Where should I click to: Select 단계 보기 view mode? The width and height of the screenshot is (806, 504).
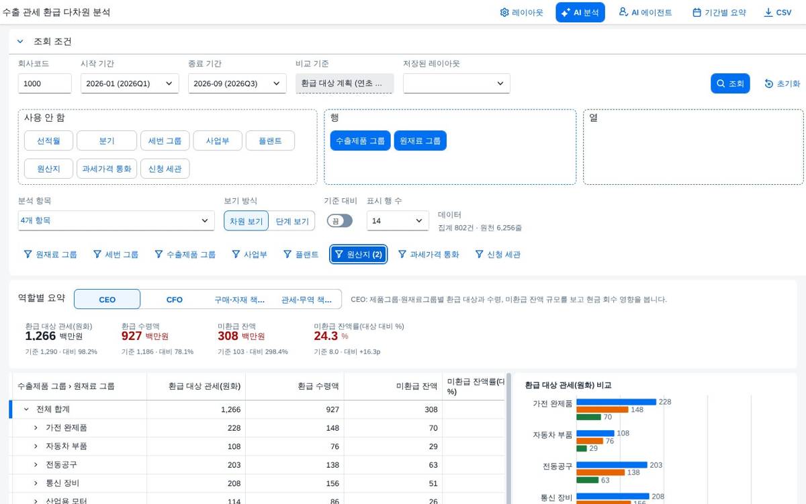point(292,221)
